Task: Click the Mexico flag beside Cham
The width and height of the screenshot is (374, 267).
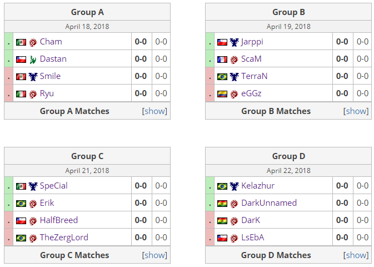Action: [x=21, y=42]
